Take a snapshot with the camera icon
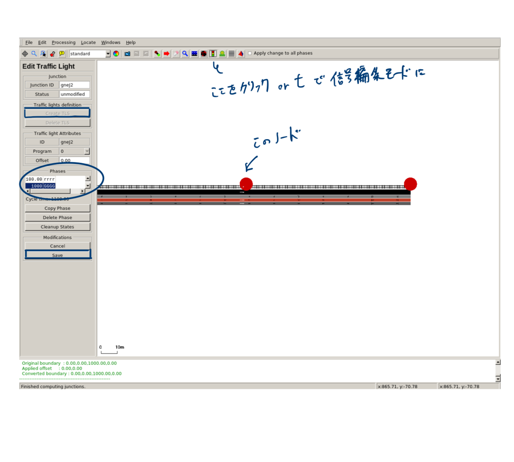The height and width of the screenshot is (462, 514). tap(127, 54)
